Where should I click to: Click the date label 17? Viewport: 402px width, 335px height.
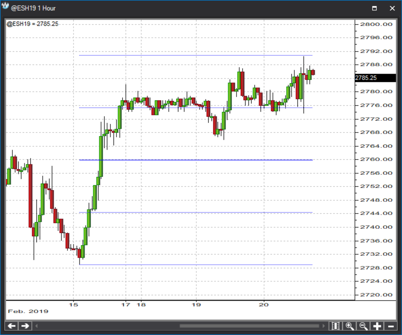click(126, 305)
